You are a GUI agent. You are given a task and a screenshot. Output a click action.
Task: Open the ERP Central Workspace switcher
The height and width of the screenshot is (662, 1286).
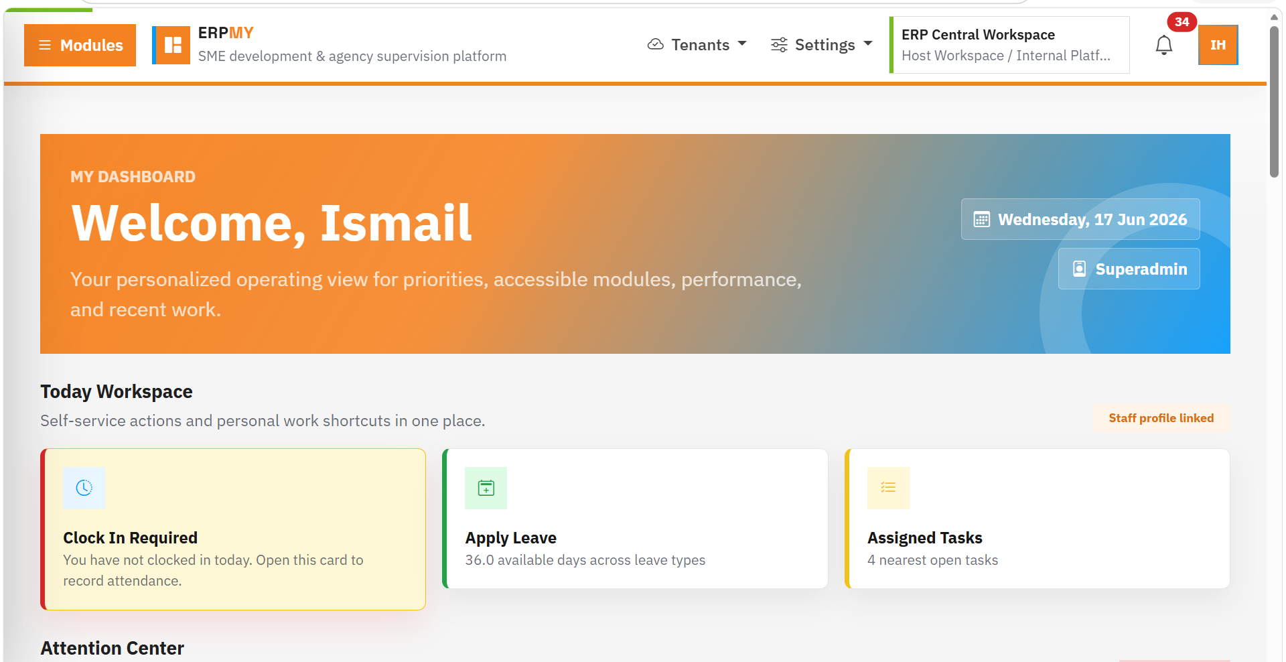(1009, 45)
